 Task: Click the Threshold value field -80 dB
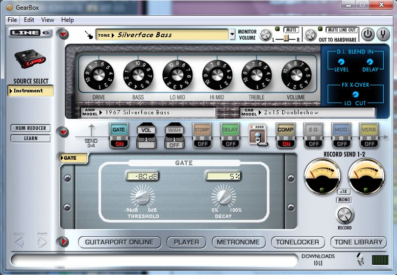coord(142,176)
